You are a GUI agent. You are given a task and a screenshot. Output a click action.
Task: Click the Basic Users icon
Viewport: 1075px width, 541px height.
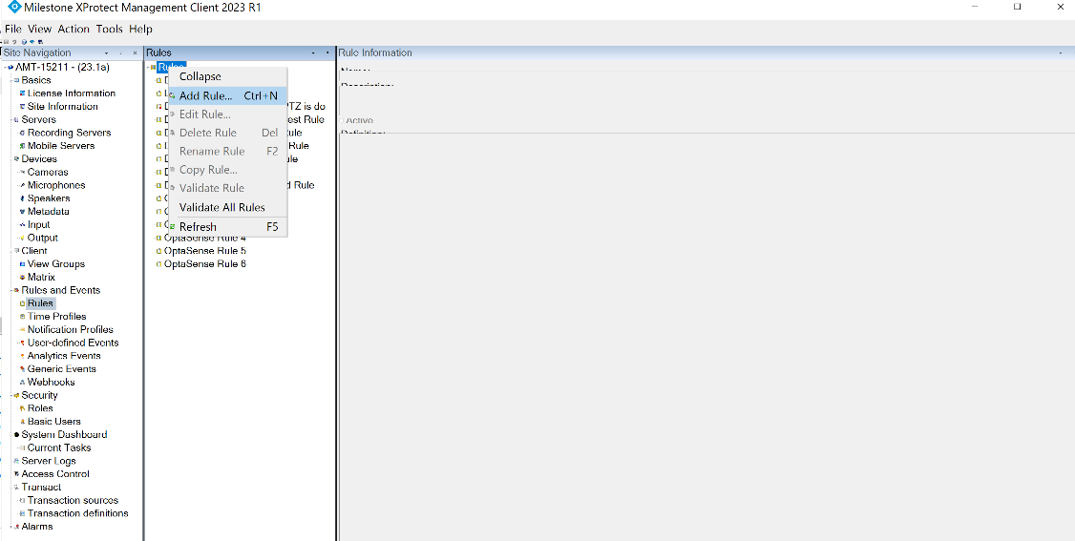(22, 421)
